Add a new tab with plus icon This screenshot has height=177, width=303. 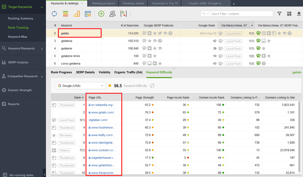(234, 4)
